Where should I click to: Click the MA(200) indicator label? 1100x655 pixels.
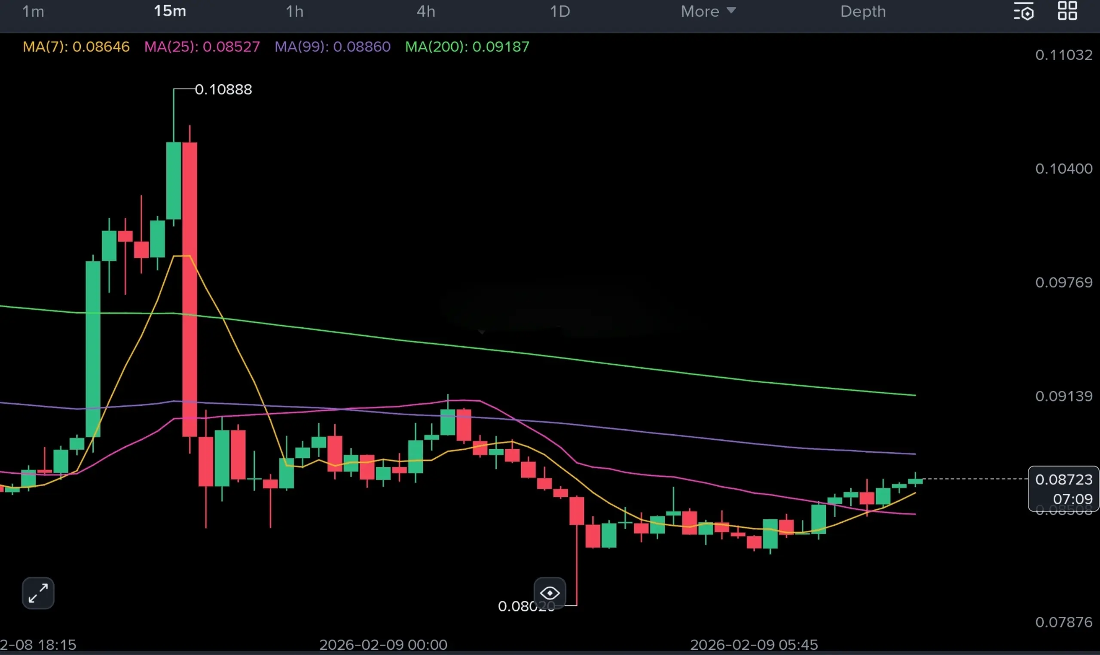click(x=467, y=47)
